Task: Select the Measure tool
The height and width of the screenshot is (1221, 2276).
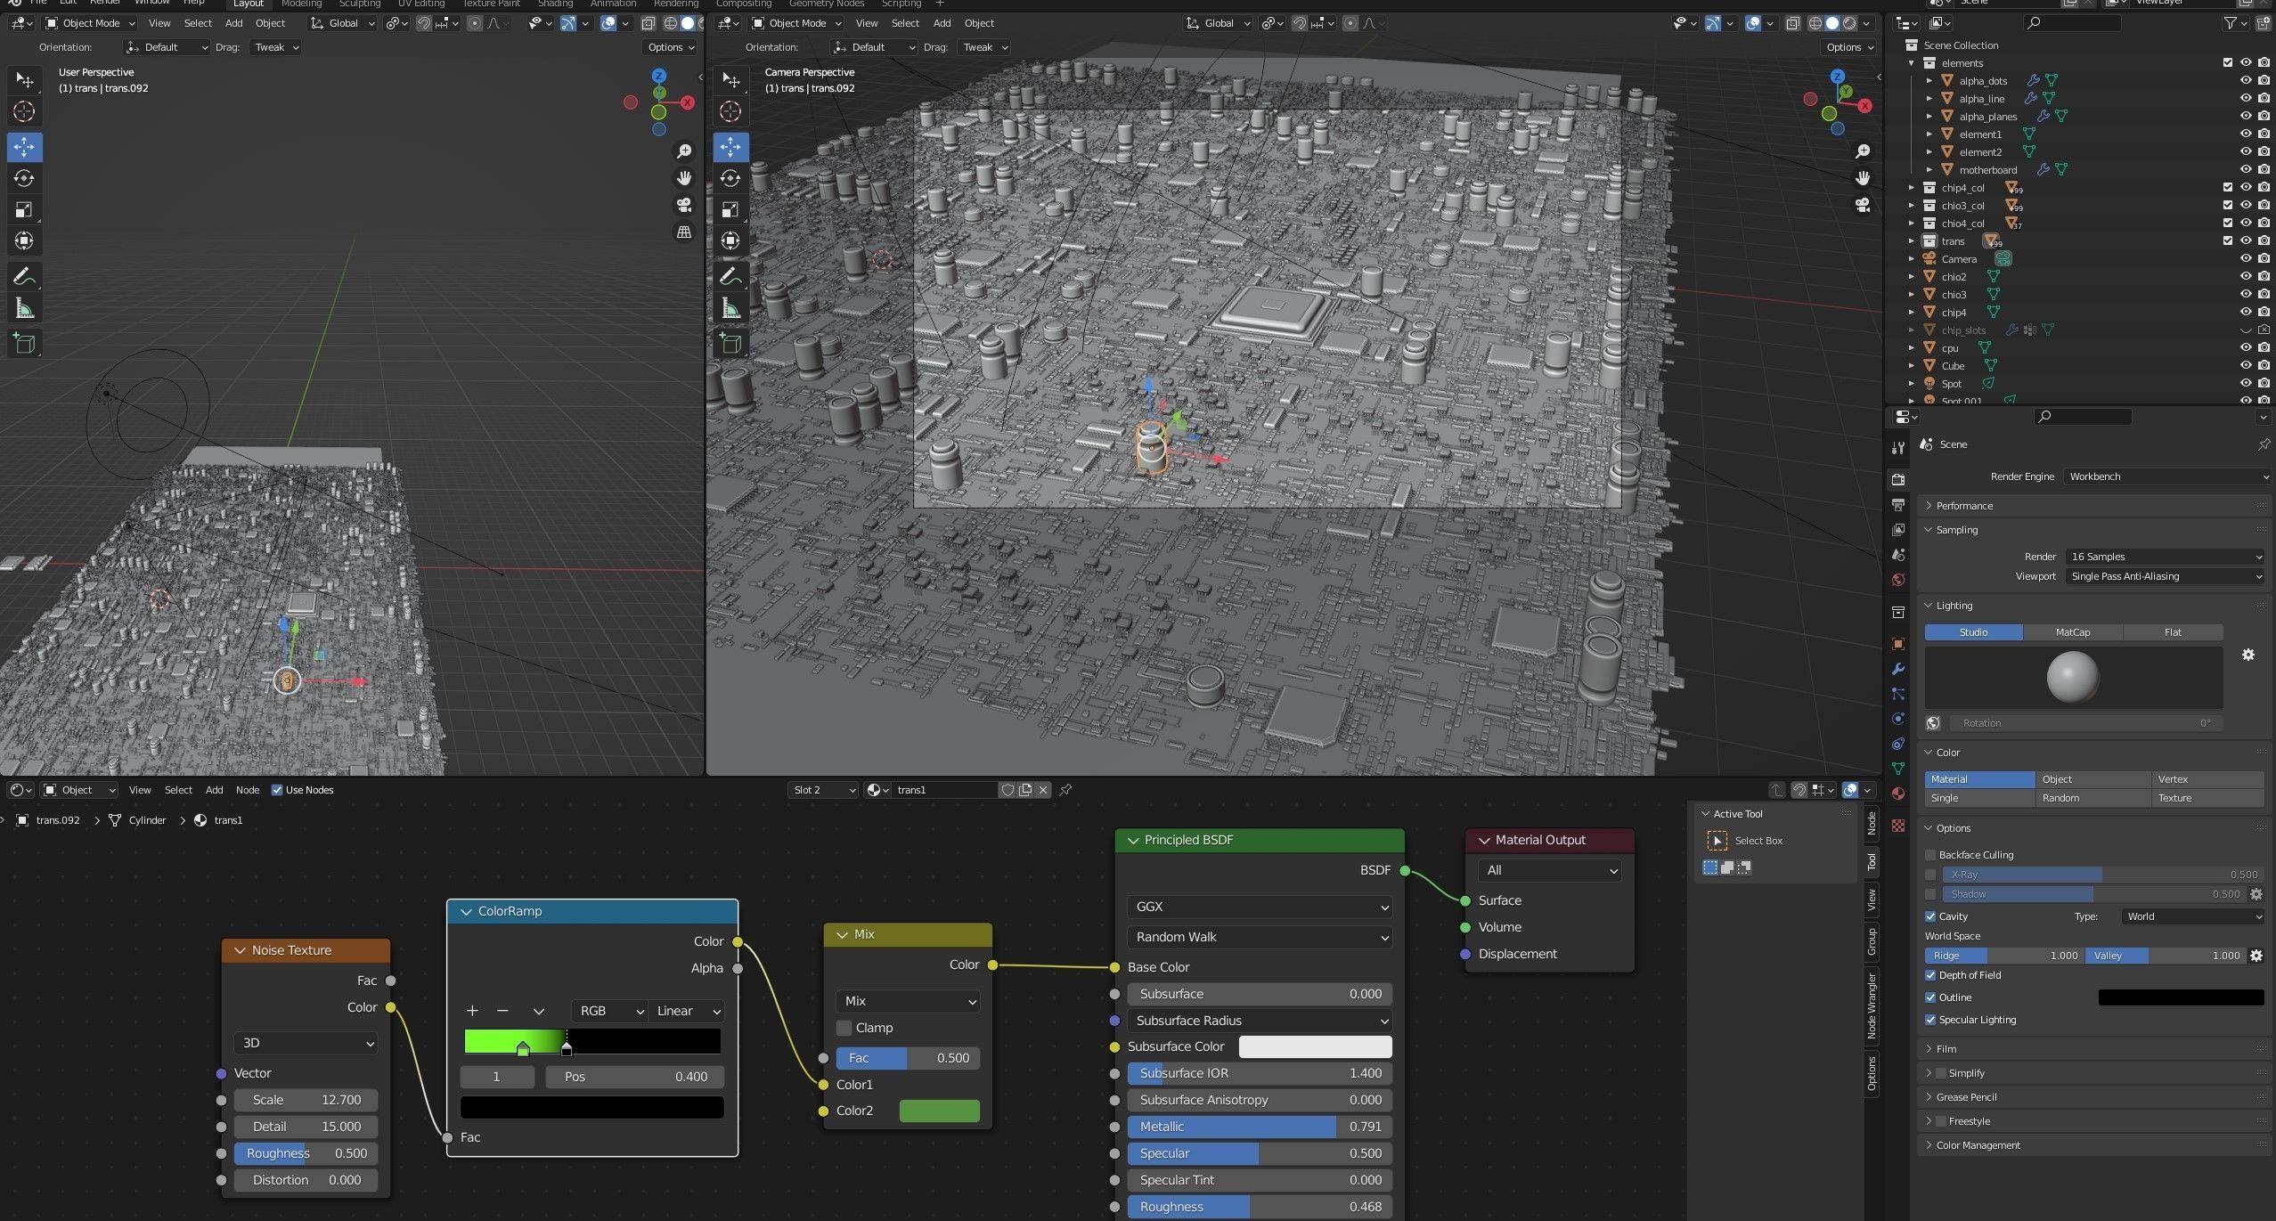Action: pyautogui.click(x=24, y=307)
